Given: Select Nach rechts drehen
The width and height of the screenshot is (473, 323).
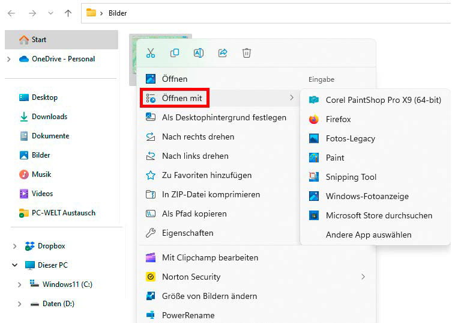Looking at the screenshot, I should [x=218, y=137].
